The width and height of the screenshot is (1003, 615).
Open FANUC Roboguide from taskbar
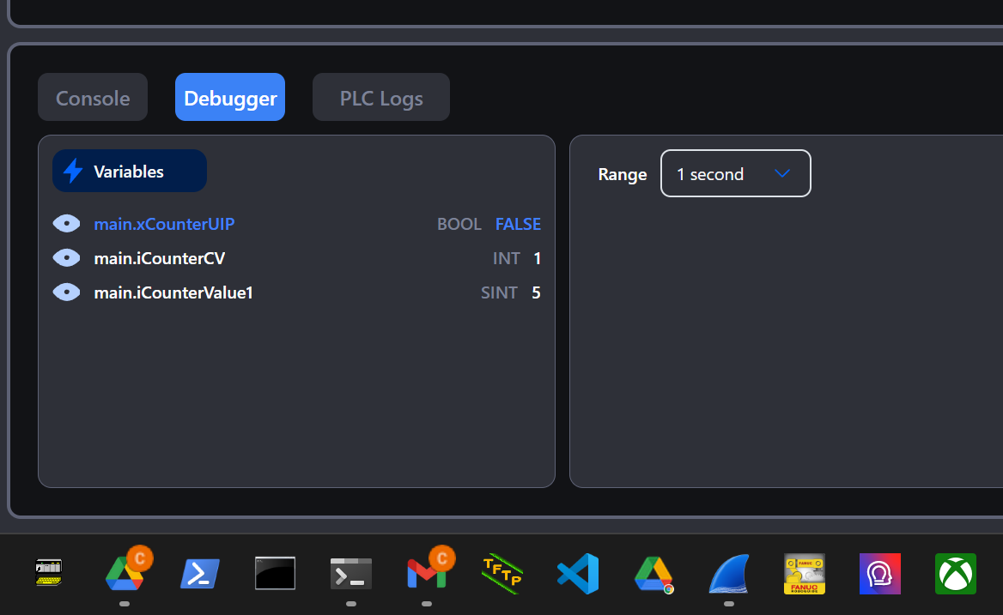click(805, 574)
